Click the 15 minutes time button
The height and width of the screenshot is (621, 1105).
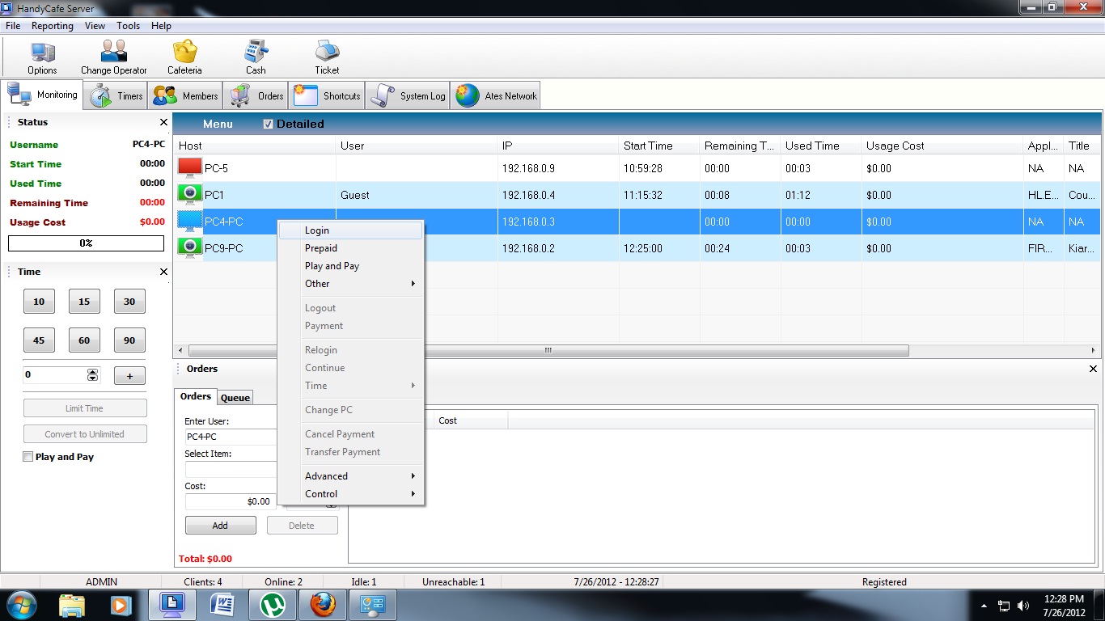(84, 302)
